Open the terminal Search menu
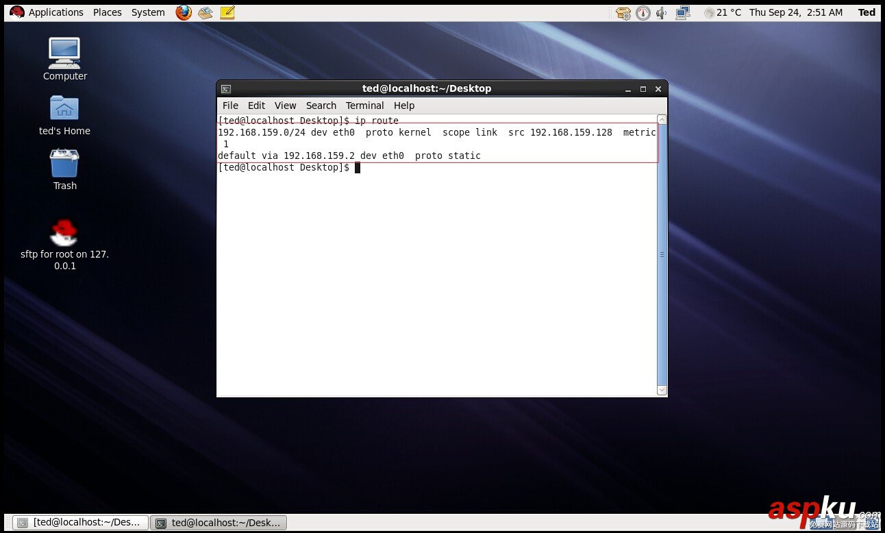 [321, 106]
